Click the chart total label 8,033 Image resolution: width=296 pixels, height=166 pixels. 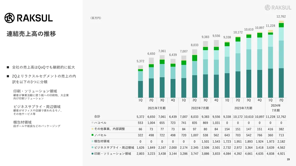tap(195, 45)
